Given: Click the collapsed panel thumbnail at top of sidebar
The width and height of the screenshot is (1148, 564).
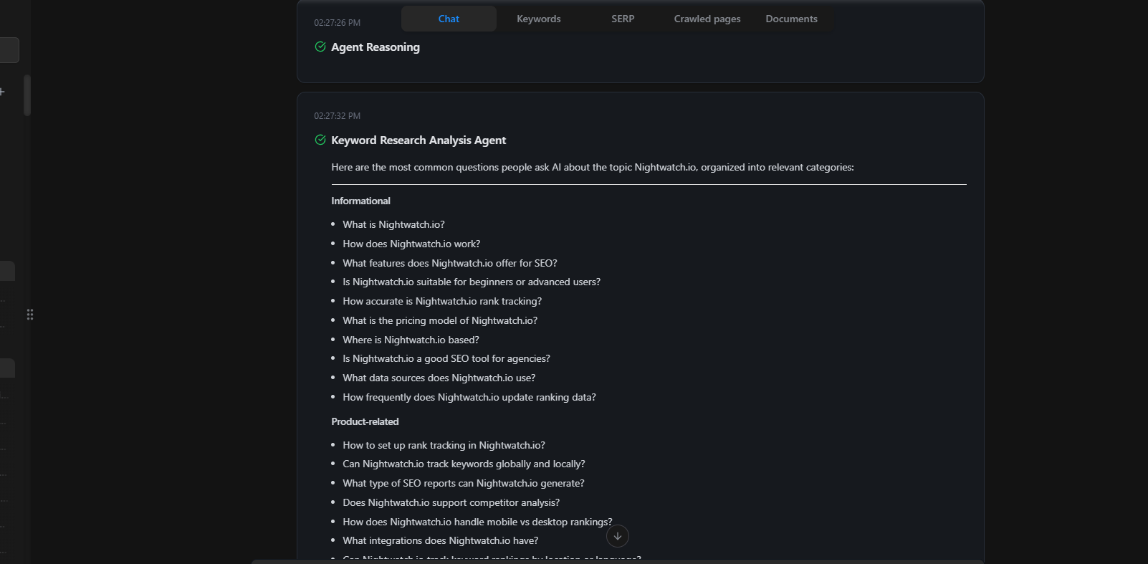Looking at the screenshot, I should [x=6, y=49].
